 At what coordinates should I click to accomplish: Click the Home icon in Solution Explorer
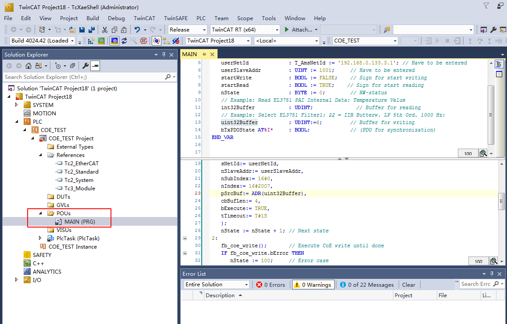(x=29, y=66)
